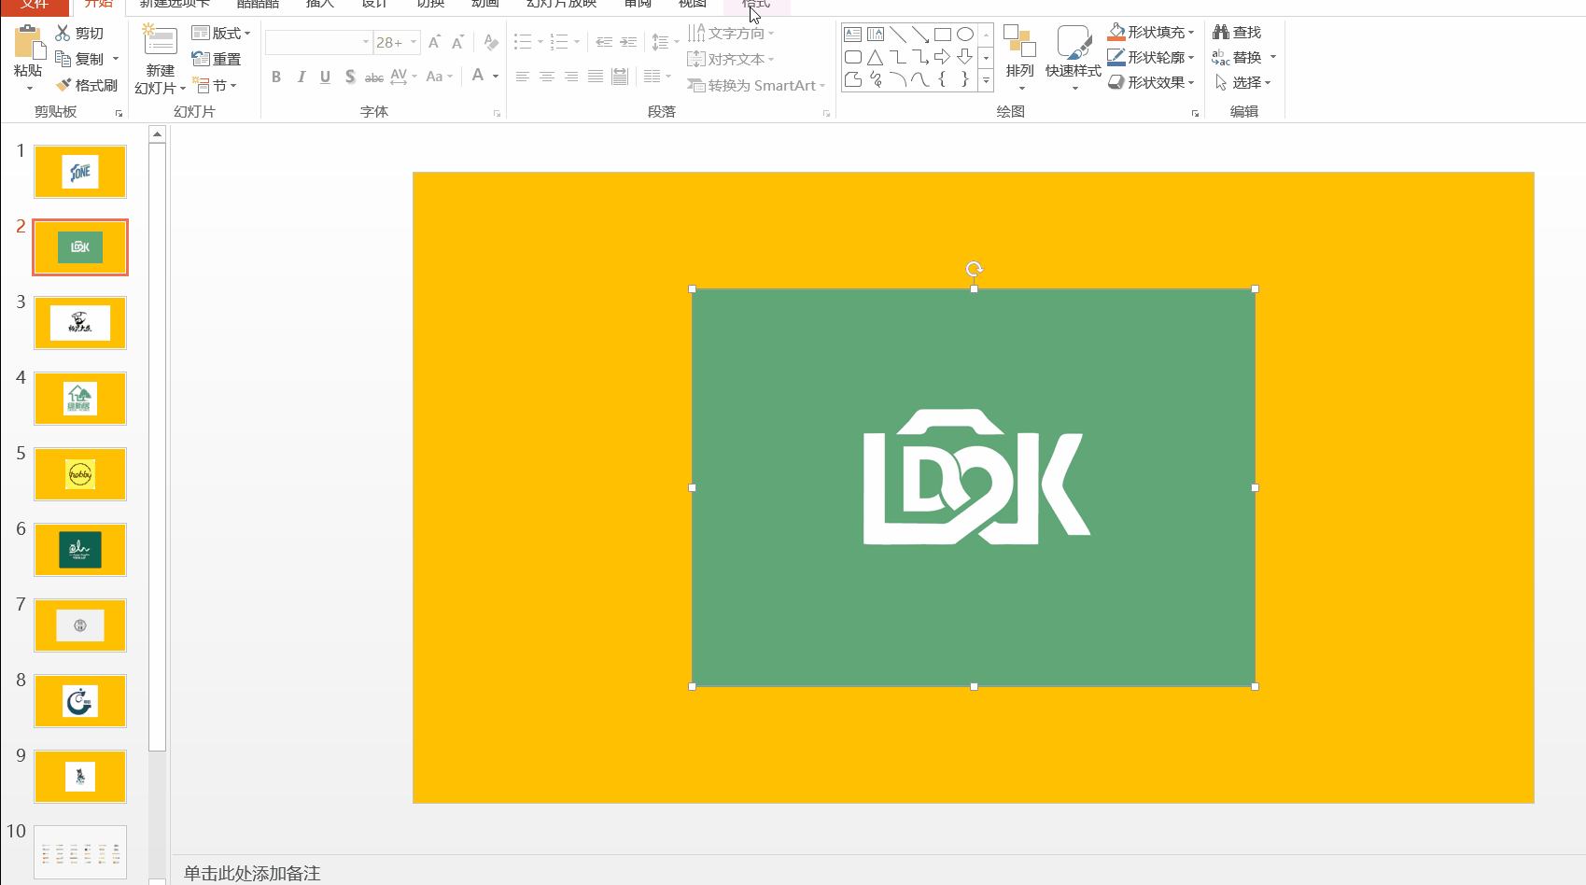Toggle underline formatting
The image size is (1586, 885).
pyautogui.click(x=325, y=77)
